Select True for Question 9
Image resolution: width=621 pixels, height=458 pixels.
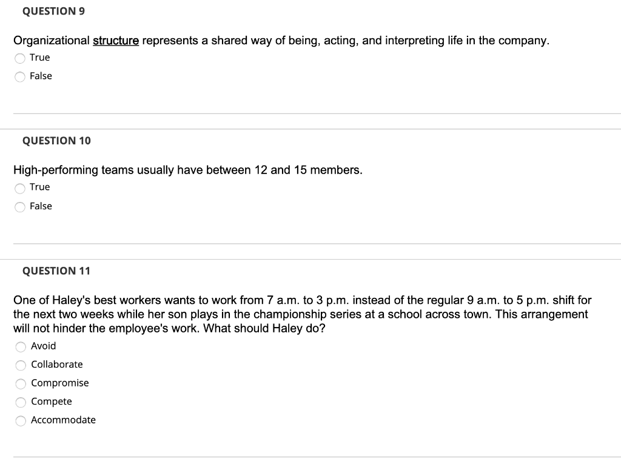coord(20,58)
